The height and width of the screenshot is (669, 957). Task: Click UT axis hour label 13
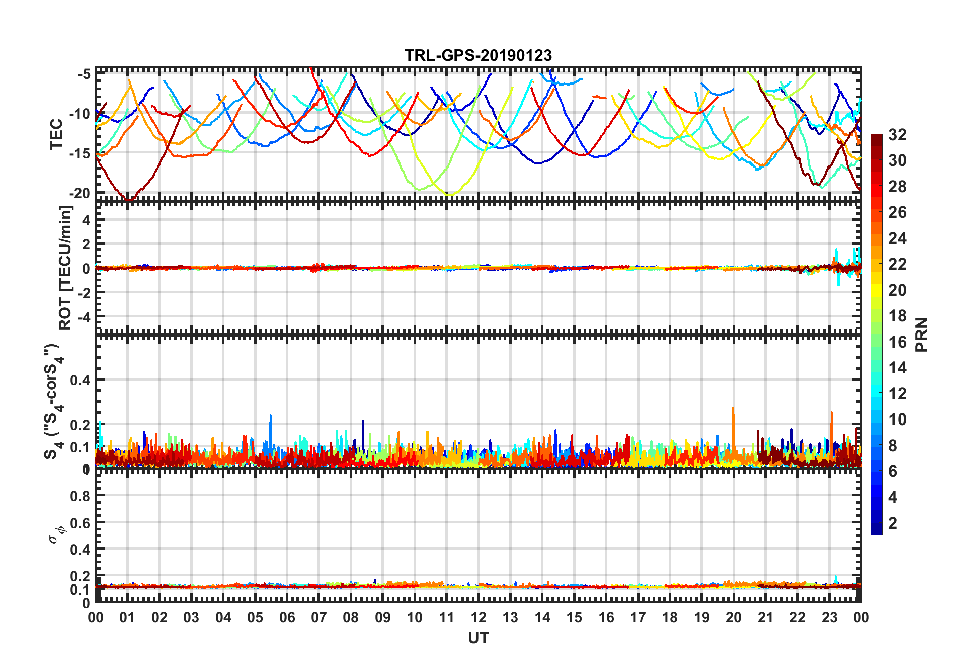click(x=510, y=617)
